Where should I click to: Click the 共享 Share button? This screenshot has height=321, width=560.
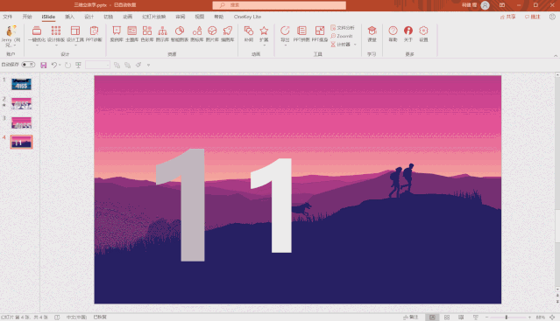click(x=508, y=17)
